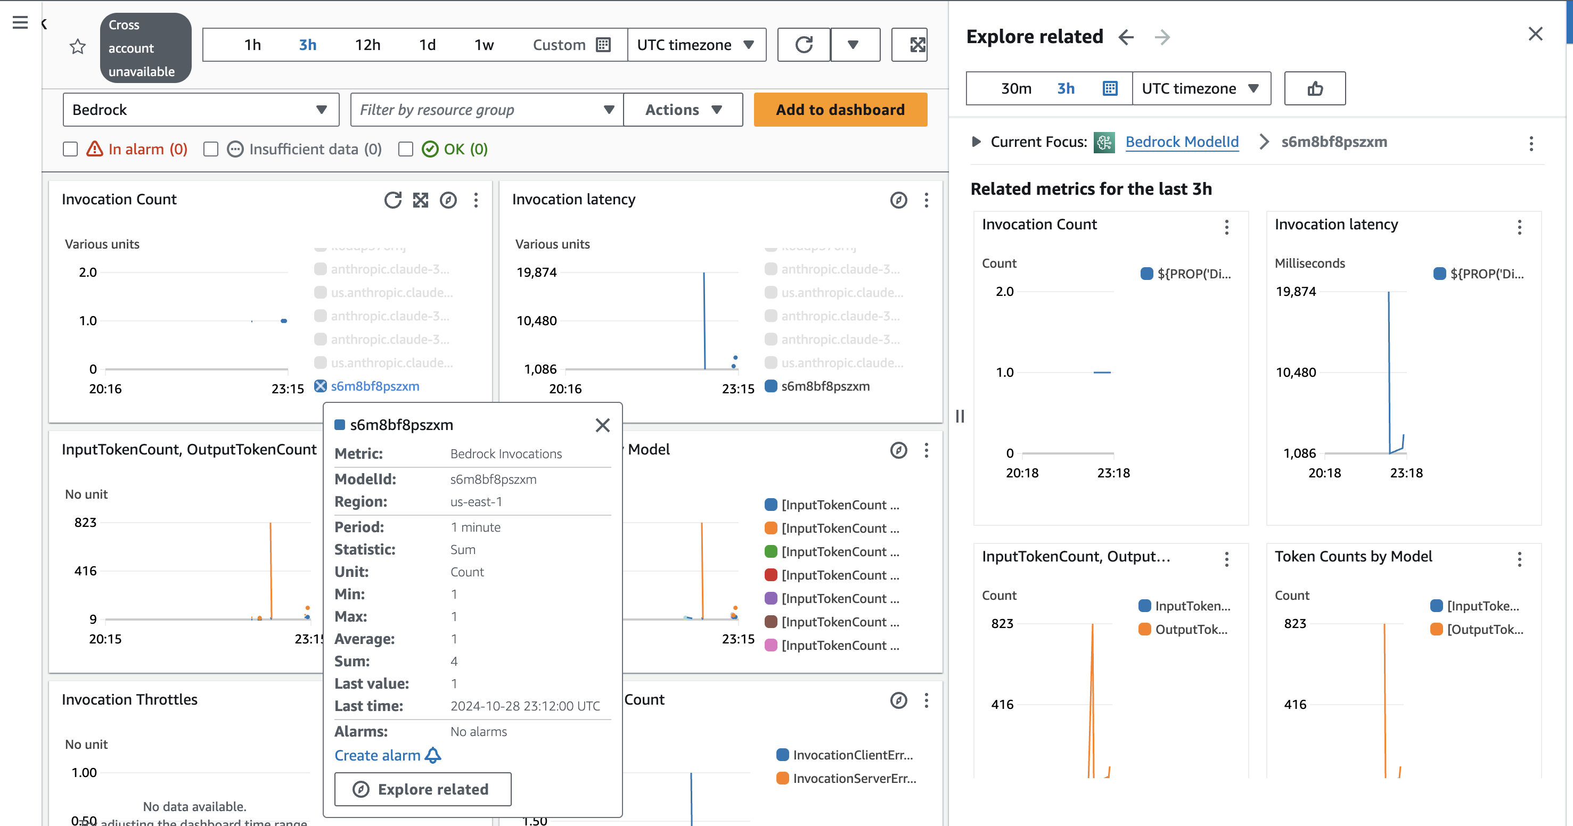
Task: Select 30m range in Explore related
Action: [1015, 88]
